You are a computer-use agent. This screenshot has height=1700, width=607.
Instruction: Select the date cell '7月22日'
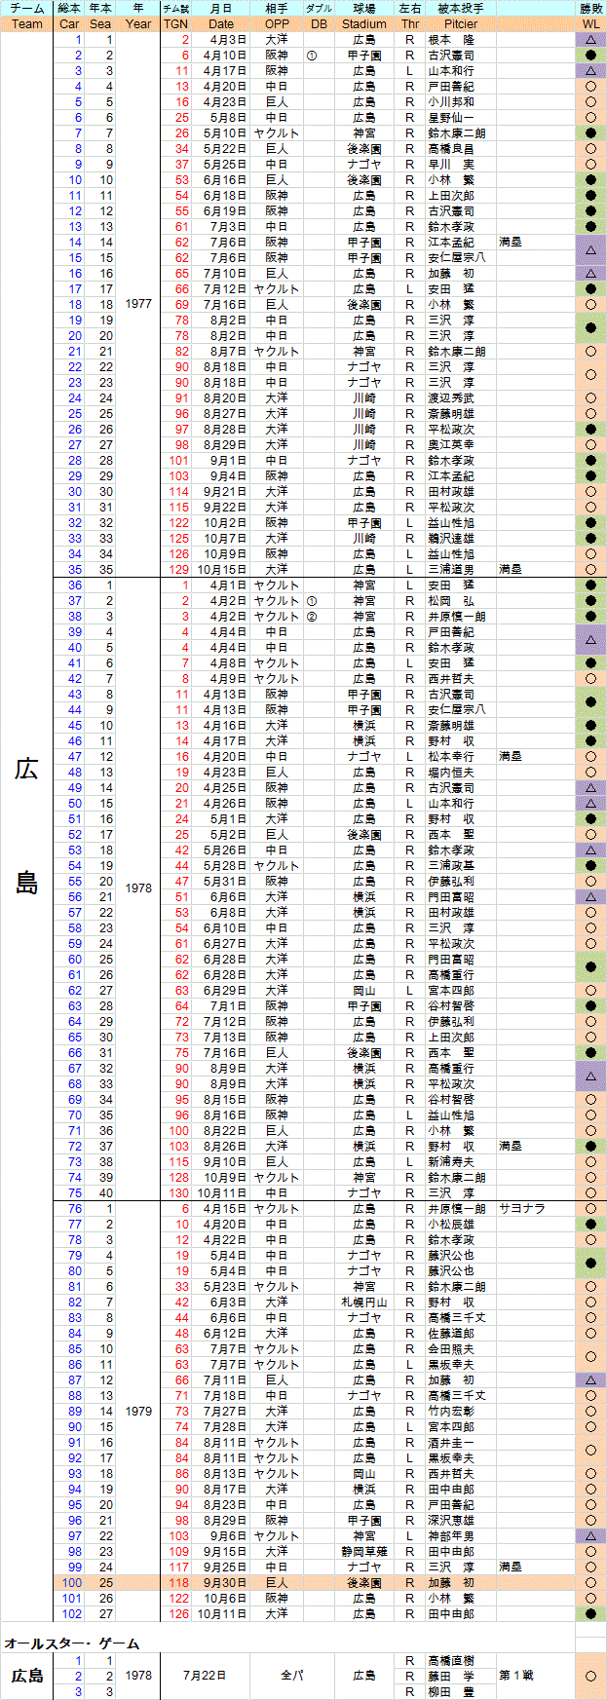click(x=205, y=1676)
